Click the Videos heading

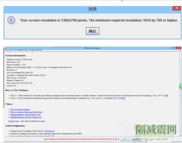pos(9,104)
